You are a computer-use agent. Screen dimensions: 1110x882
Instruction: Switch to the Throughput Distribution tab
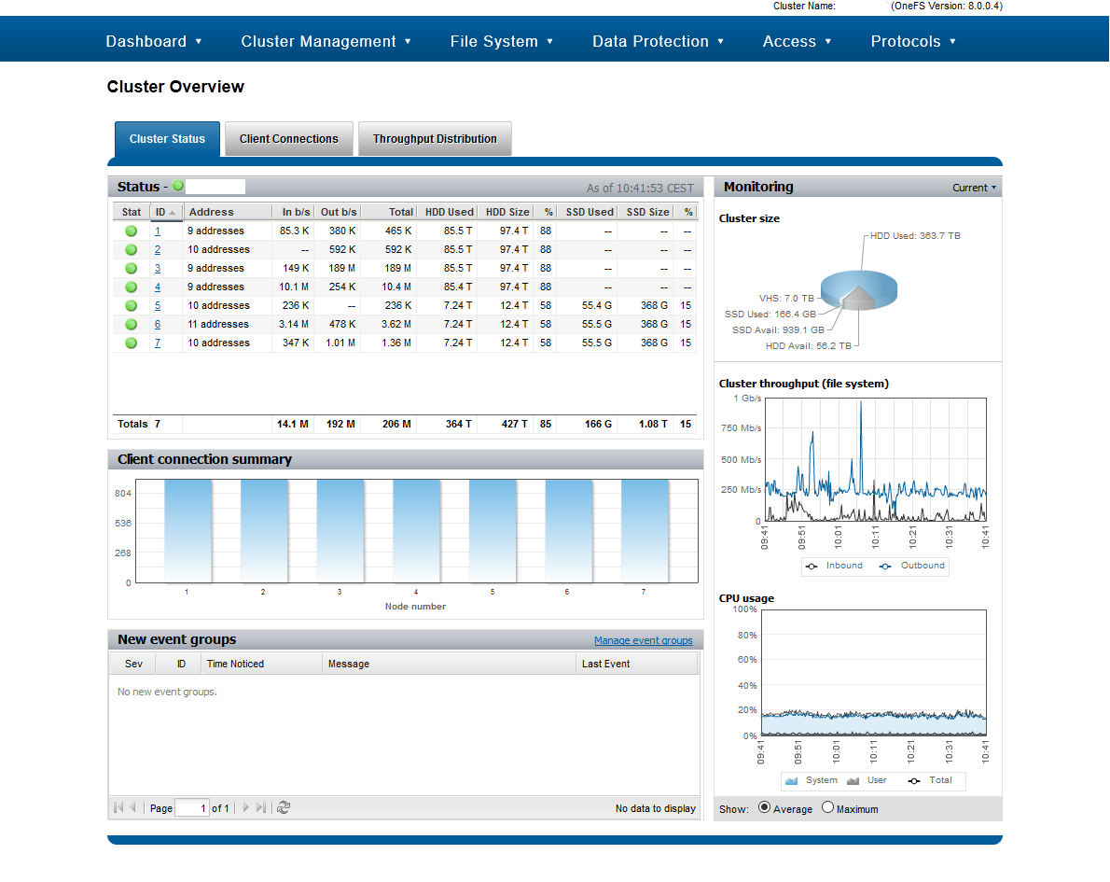point(435,139)
